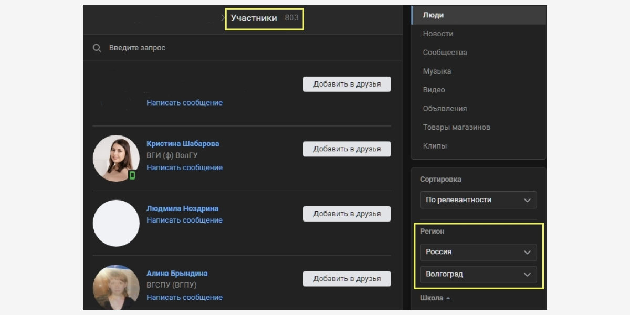Open the Музыка search category
The image size is (630, 315).
[437, 71]
